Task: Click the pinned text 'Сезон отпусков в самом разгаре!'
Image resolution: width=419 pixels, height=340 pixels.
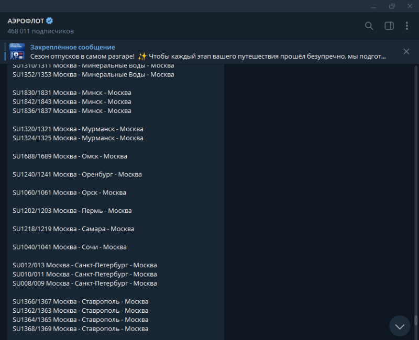Action: tap(82, 56)
